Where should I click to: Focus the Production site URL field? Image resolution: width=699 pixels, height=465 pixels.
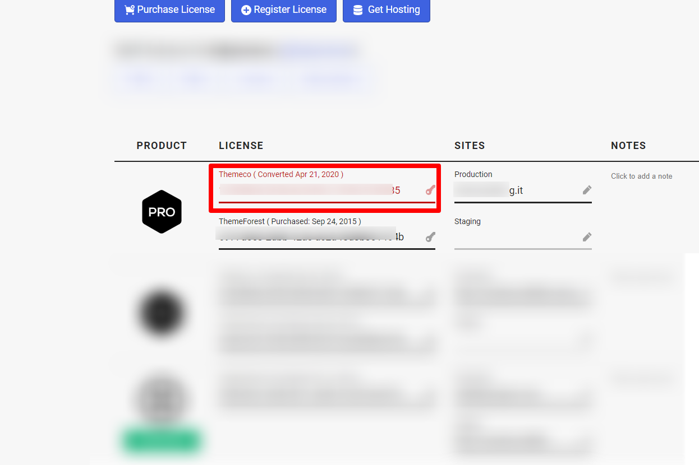523,190
